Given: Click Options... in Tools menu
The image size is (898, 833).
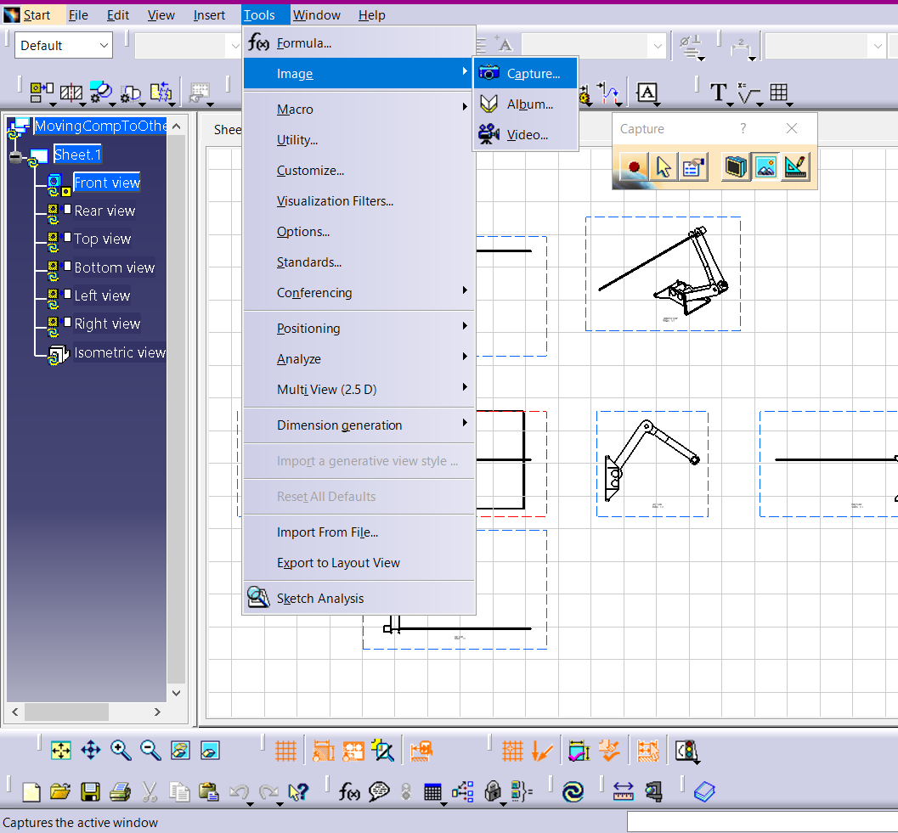Looking at the screenshot, I should tap(303, 232).
